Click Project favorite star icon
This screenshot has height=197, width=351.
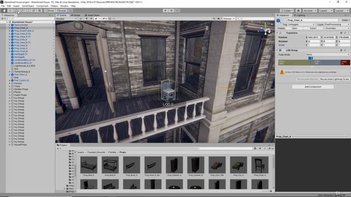click(265, 148)
